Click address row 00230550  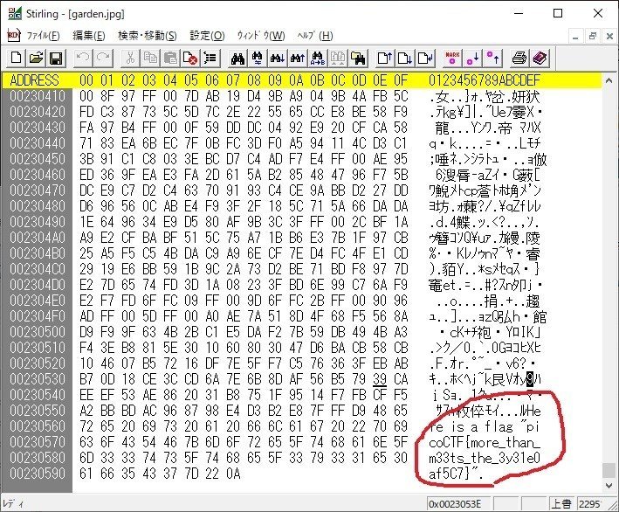pyautogui.click(x=38, y=411)
